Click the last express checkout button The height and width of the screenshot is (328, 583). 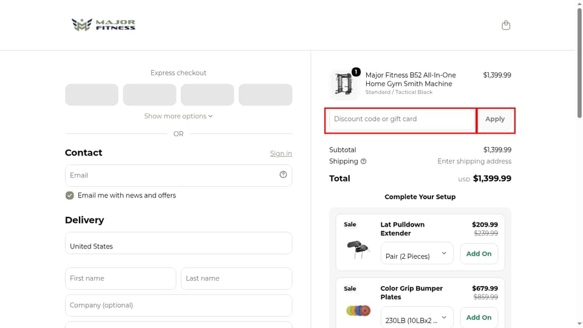point(265,95)
